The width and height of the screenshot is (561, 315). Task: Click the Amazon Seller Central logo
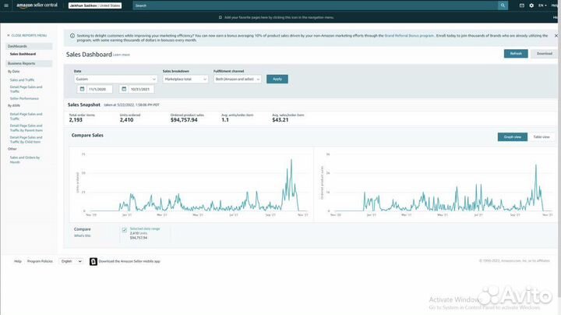(x=37, y=5)
